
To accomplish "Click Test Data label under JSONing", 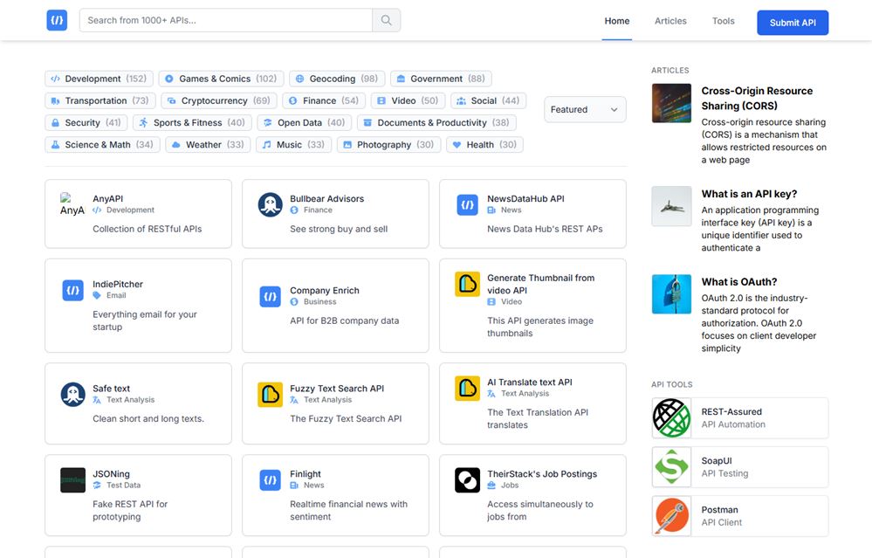I will 123,486.
